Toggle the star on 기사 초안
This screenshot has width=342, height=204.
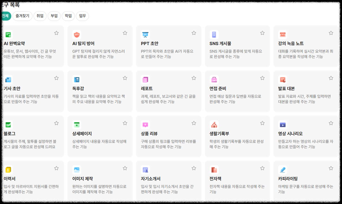tap(56, 78)
